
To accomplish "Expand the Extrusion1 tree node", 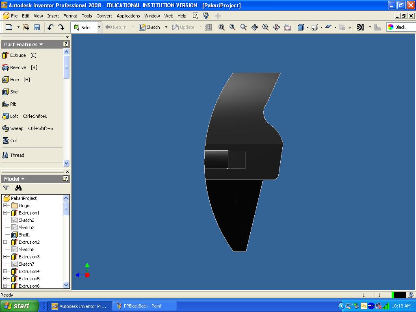I will point(5,213).
